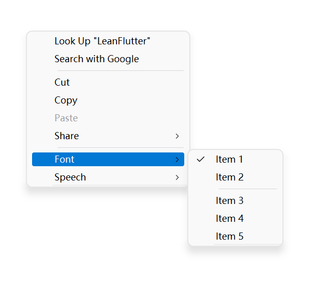
Task: Choose Item 2 in the submenu
Action: pos(230,177)
